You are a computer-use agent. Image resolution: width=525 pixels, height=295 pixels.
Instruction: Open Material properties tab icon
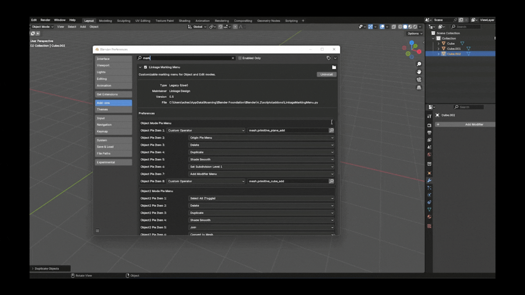[x=429, y=217]
